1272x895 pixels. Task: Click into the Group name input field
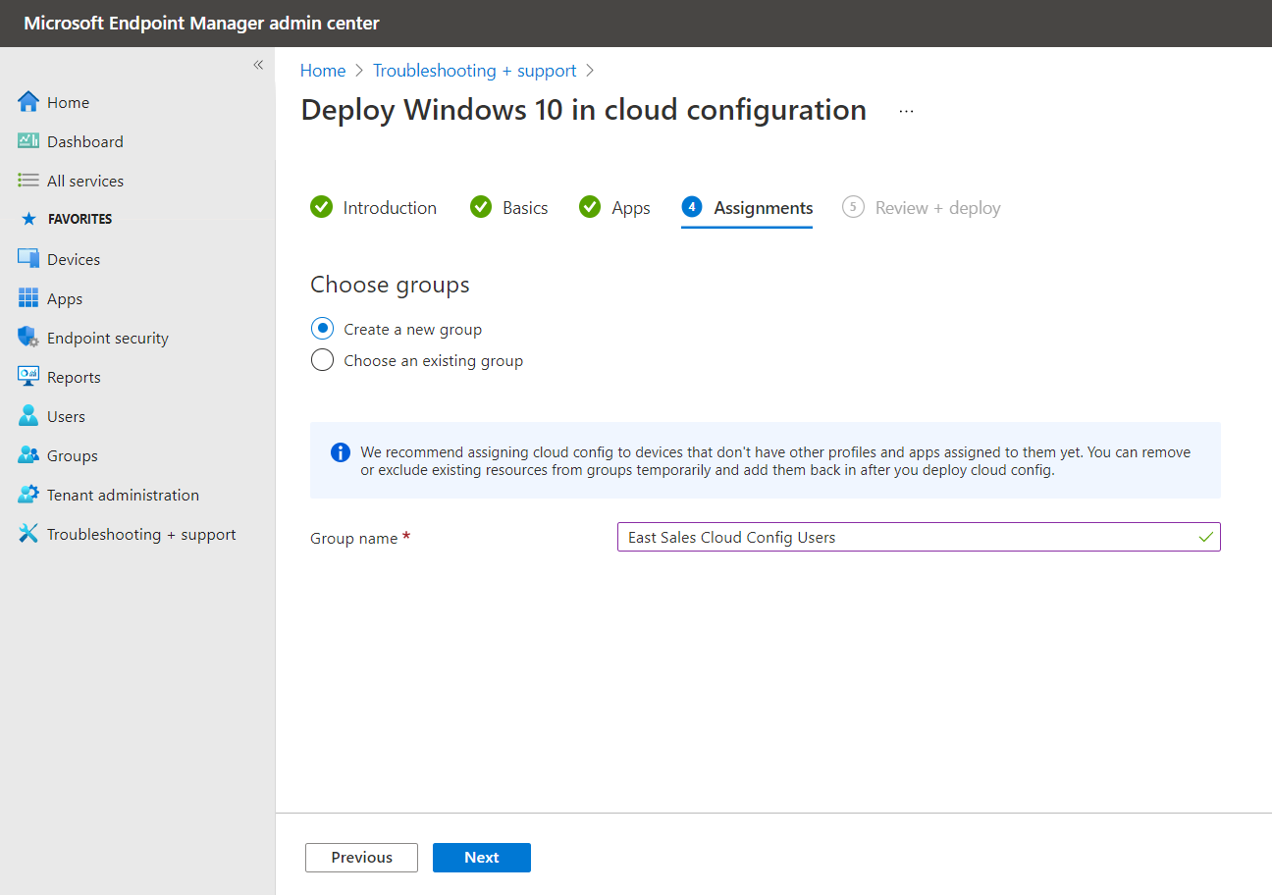point(919,537)
